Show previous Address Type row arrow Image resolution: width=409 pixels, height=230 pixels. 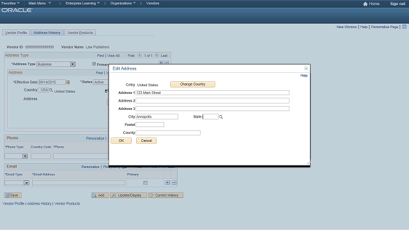139,55
